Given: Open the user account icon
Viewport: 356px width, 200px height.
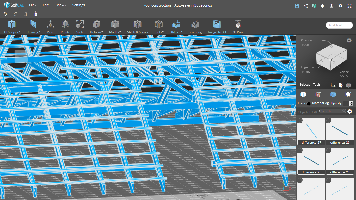Looking at the screenshot, I should tap(332, 5).
